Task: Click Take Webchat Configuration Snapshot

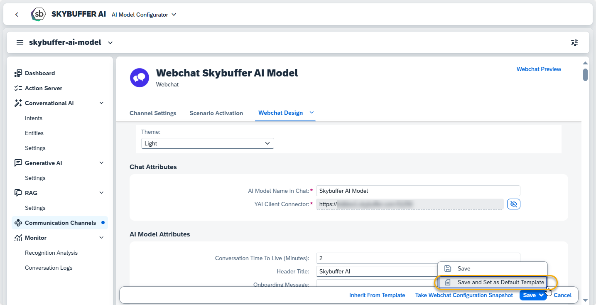Action: tap(464, 295)
